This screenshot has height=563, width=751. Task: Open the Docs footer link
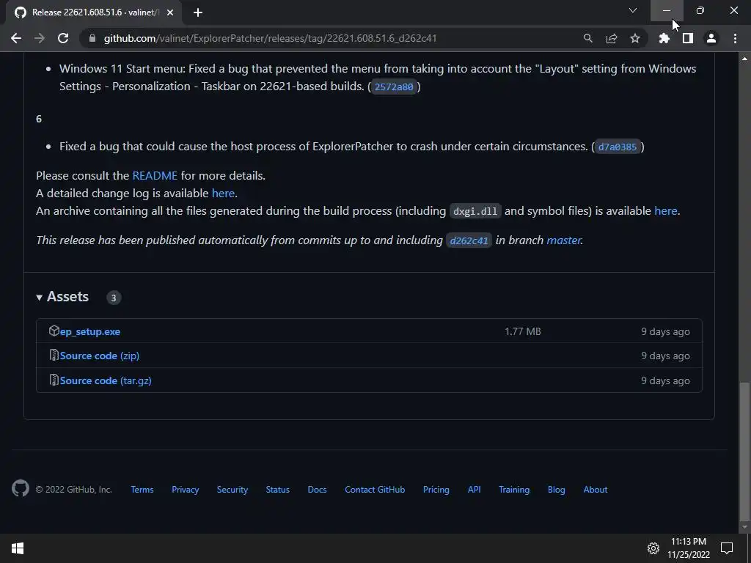[317, 490]
